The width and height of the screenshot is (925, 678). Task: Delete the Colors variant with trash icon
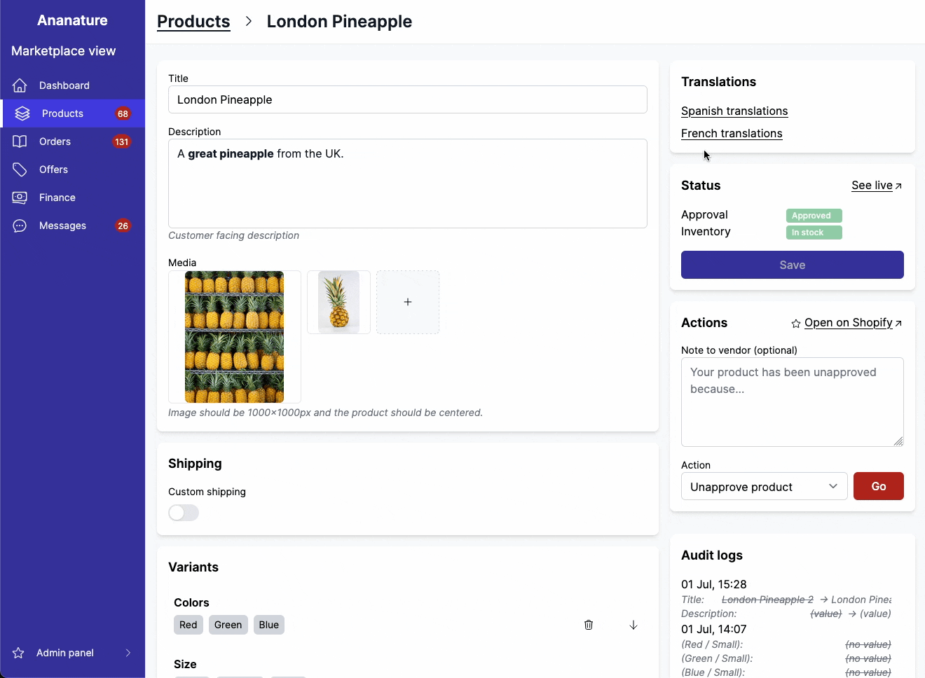tap(588, 624)
